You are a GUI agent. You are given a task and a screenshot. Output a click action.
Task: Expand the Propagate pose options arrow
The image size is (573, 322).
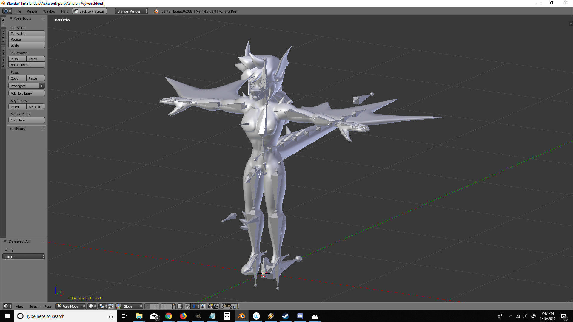[42, 86]
